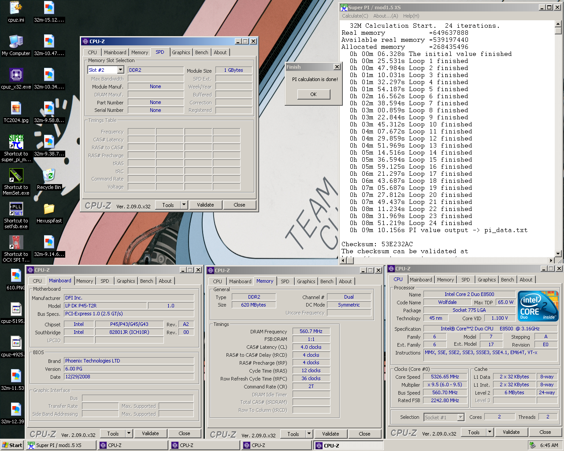Click Super PI vertical scrollbar up arrow
The width and height of the screenshot is (564, 451).
tap(558, 24)
